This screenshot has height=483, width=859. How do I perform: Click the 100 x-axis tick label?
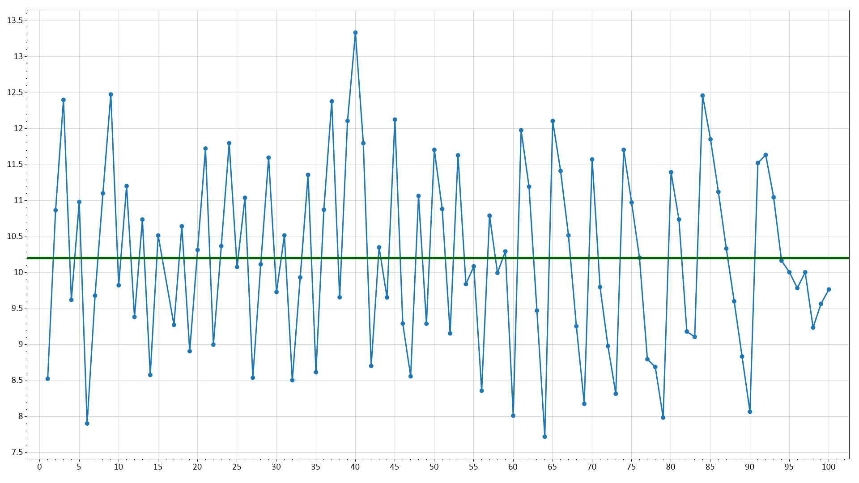[829, 467]
